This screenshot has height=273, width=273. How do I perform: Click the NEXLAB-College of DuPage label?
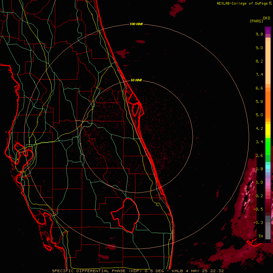click(243, 3)
